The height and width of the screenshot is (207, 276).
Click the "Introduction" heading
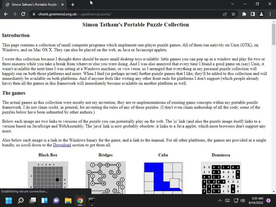[x=16, y=35]
